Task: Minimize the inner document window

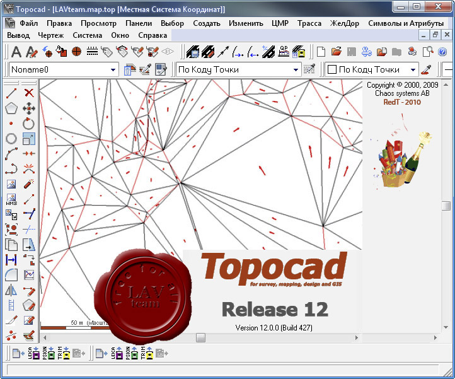Action: pos(423,35)
